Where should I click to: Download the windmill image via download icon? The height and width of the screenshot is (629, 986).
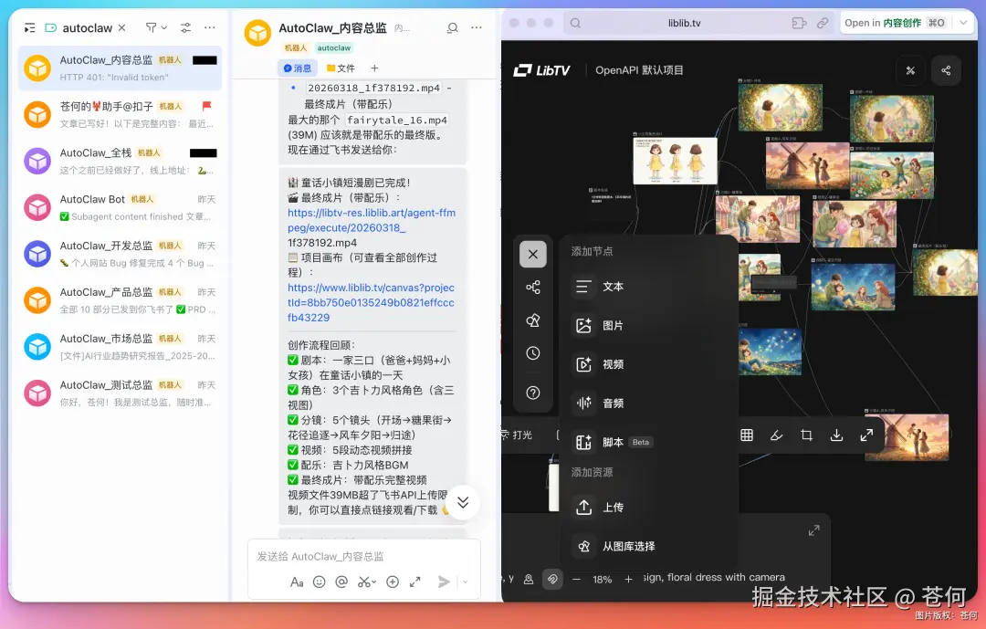click(836, 435)
